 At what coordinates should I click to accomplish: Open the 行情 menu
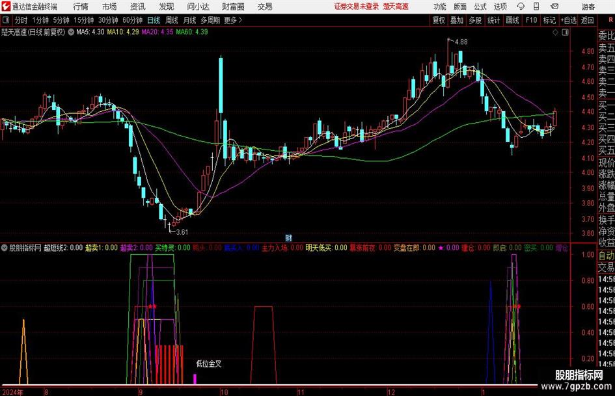[81, 7]
